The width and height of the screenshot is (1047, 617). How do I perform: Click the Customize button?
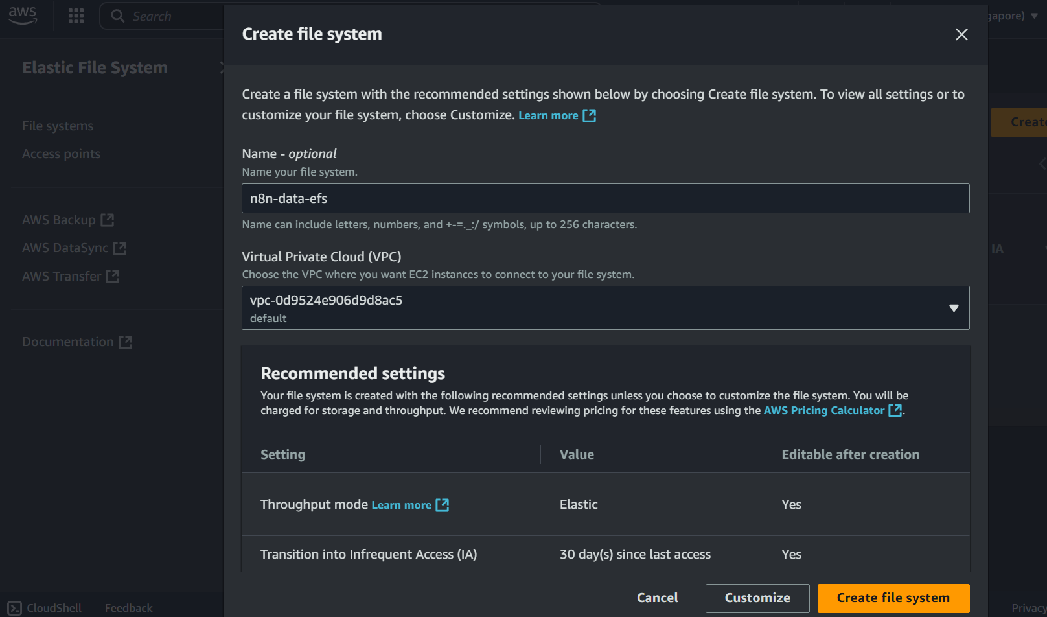757,598
